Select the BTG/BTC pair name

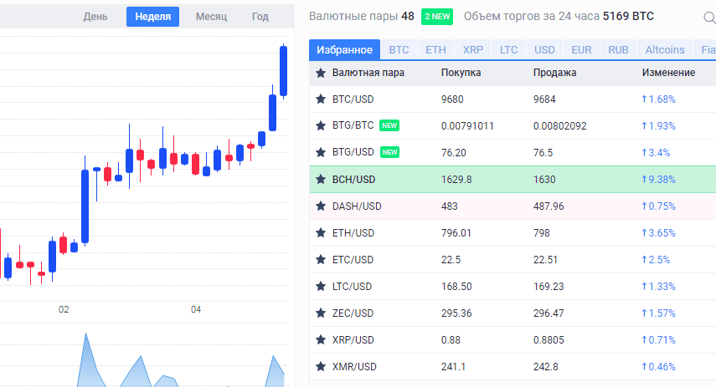(353, 125)
